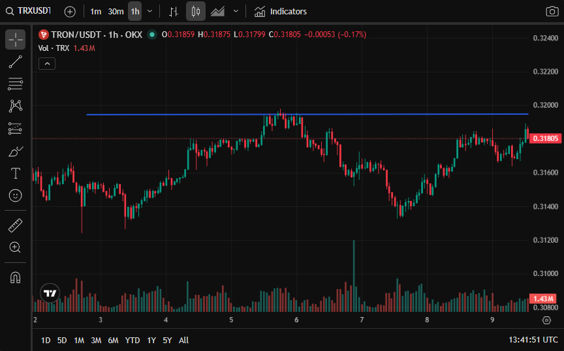Open the chart patterns tool
Screen dimensions: 564x351
[15, 106]
